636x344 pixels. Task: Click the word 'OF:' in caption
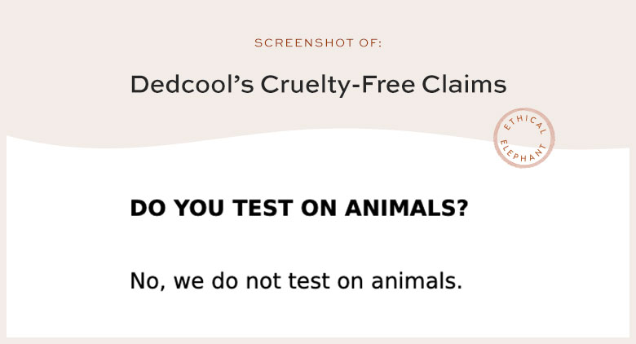tap(370, 43)
